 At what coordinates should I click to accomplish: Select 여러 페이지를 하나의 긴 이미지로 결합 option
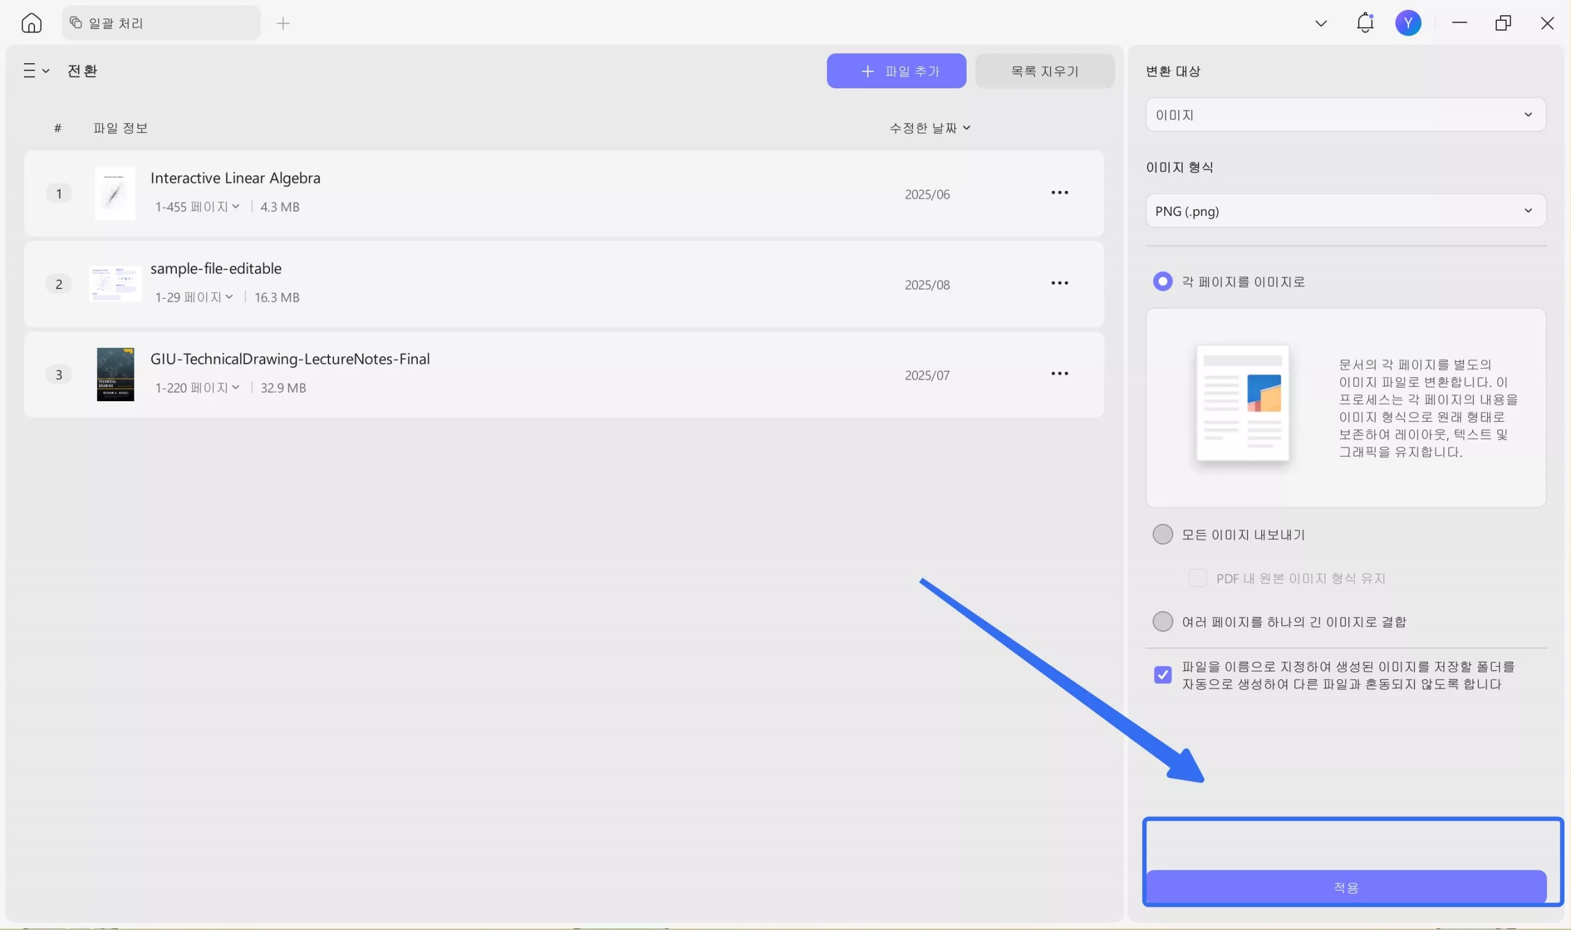coord(1162,621)
